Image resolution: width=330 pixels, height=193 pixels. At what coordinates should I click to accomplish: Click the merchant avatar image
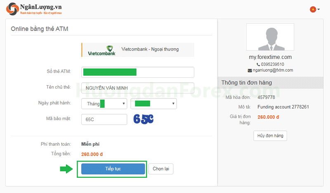270,37
